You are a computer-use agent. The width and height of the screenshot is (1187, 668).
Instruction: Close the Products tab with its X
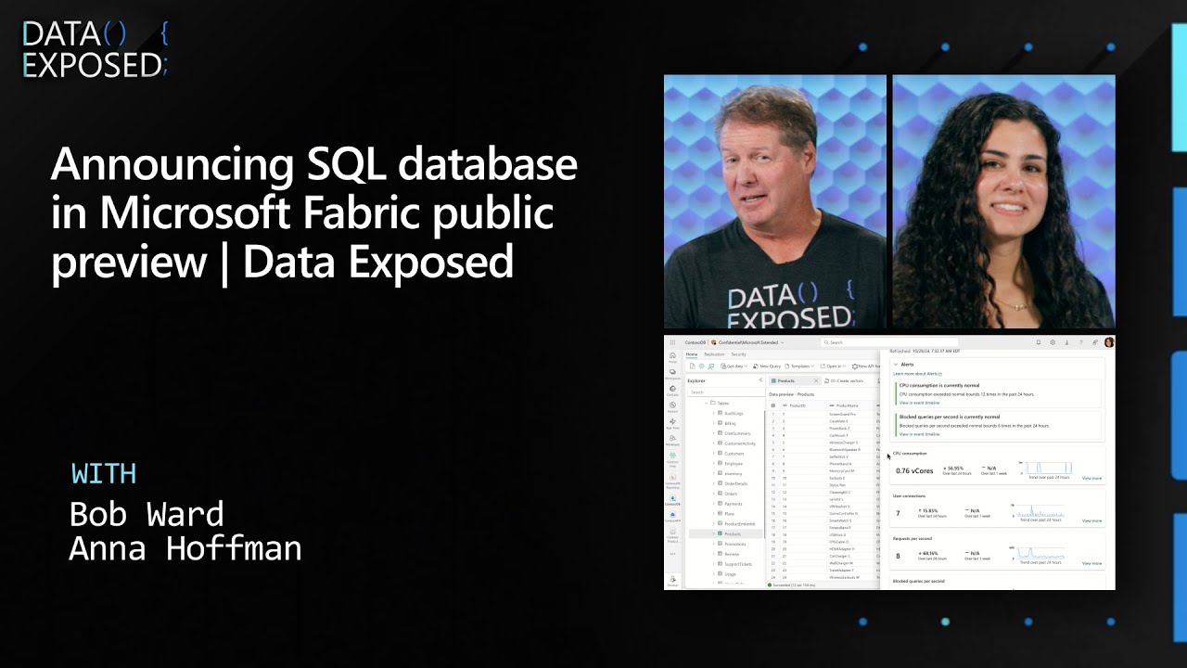816,380
